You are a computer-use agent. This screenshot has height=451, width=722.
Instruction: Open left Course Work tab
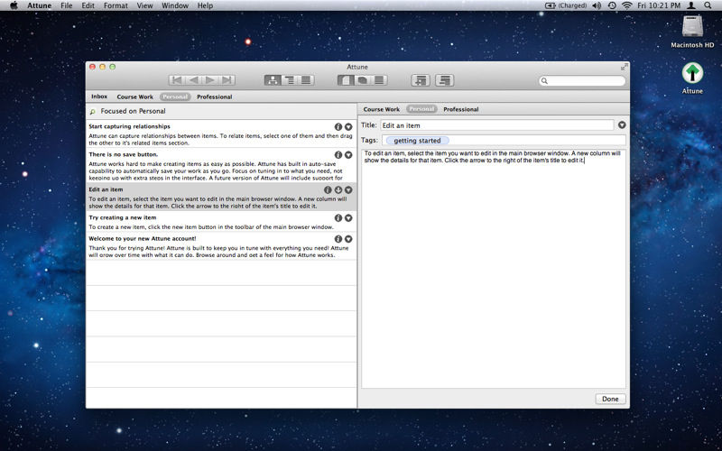coord(134,97)
